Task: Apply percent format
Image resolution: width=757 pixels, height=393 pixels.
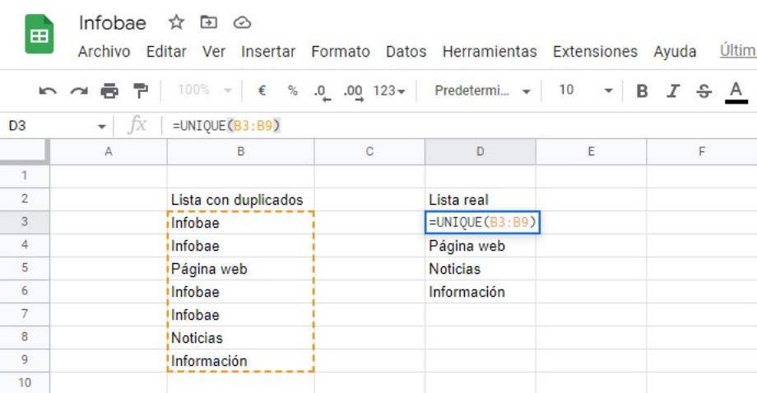Action: [x=293, y=90]
